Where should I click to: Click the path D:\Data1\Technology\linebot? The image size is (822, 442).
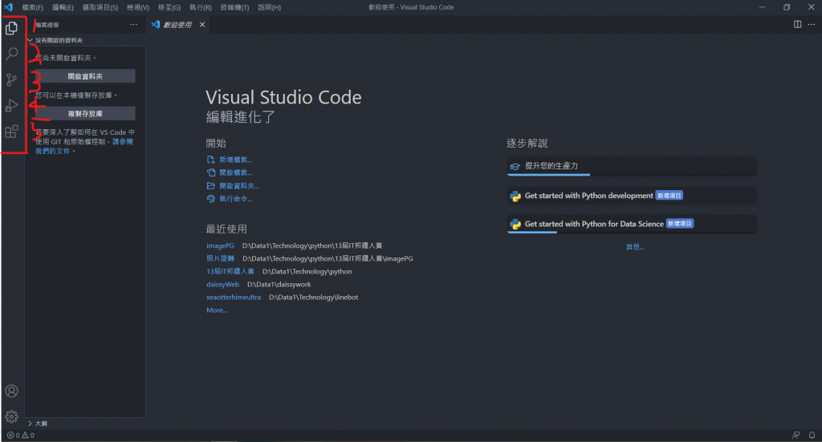point(314,298)
